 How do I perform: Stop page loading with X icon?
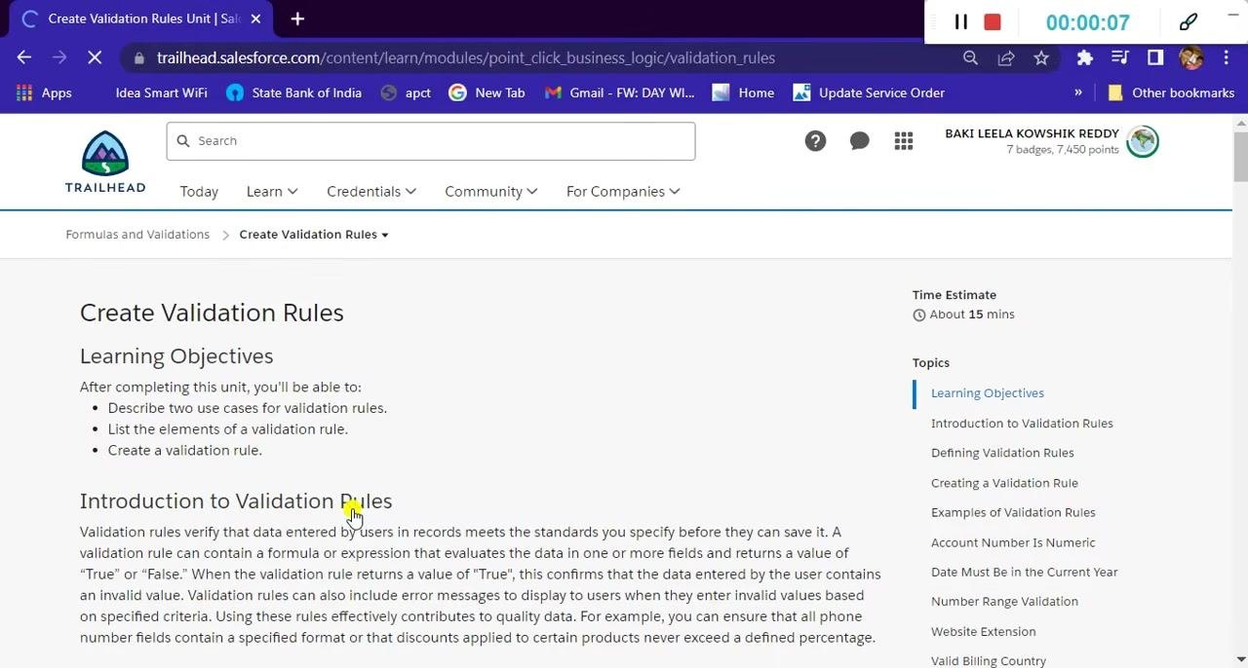[x=95, y=57]
